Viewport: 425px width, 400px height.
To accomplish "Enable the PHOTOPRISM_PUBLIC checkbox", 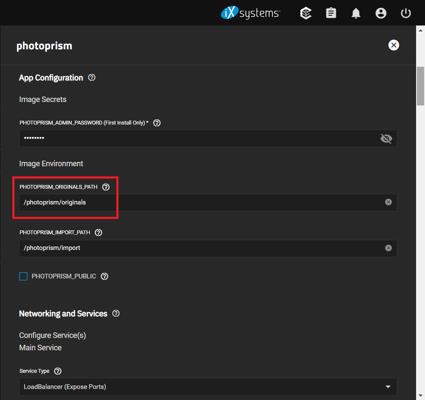I will (x=23, y=276).
